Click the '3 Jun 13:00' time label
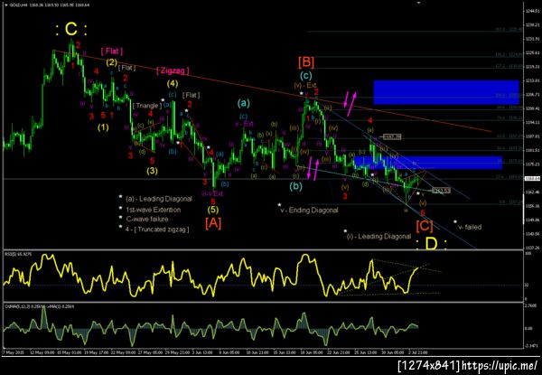 pos(201,352)
